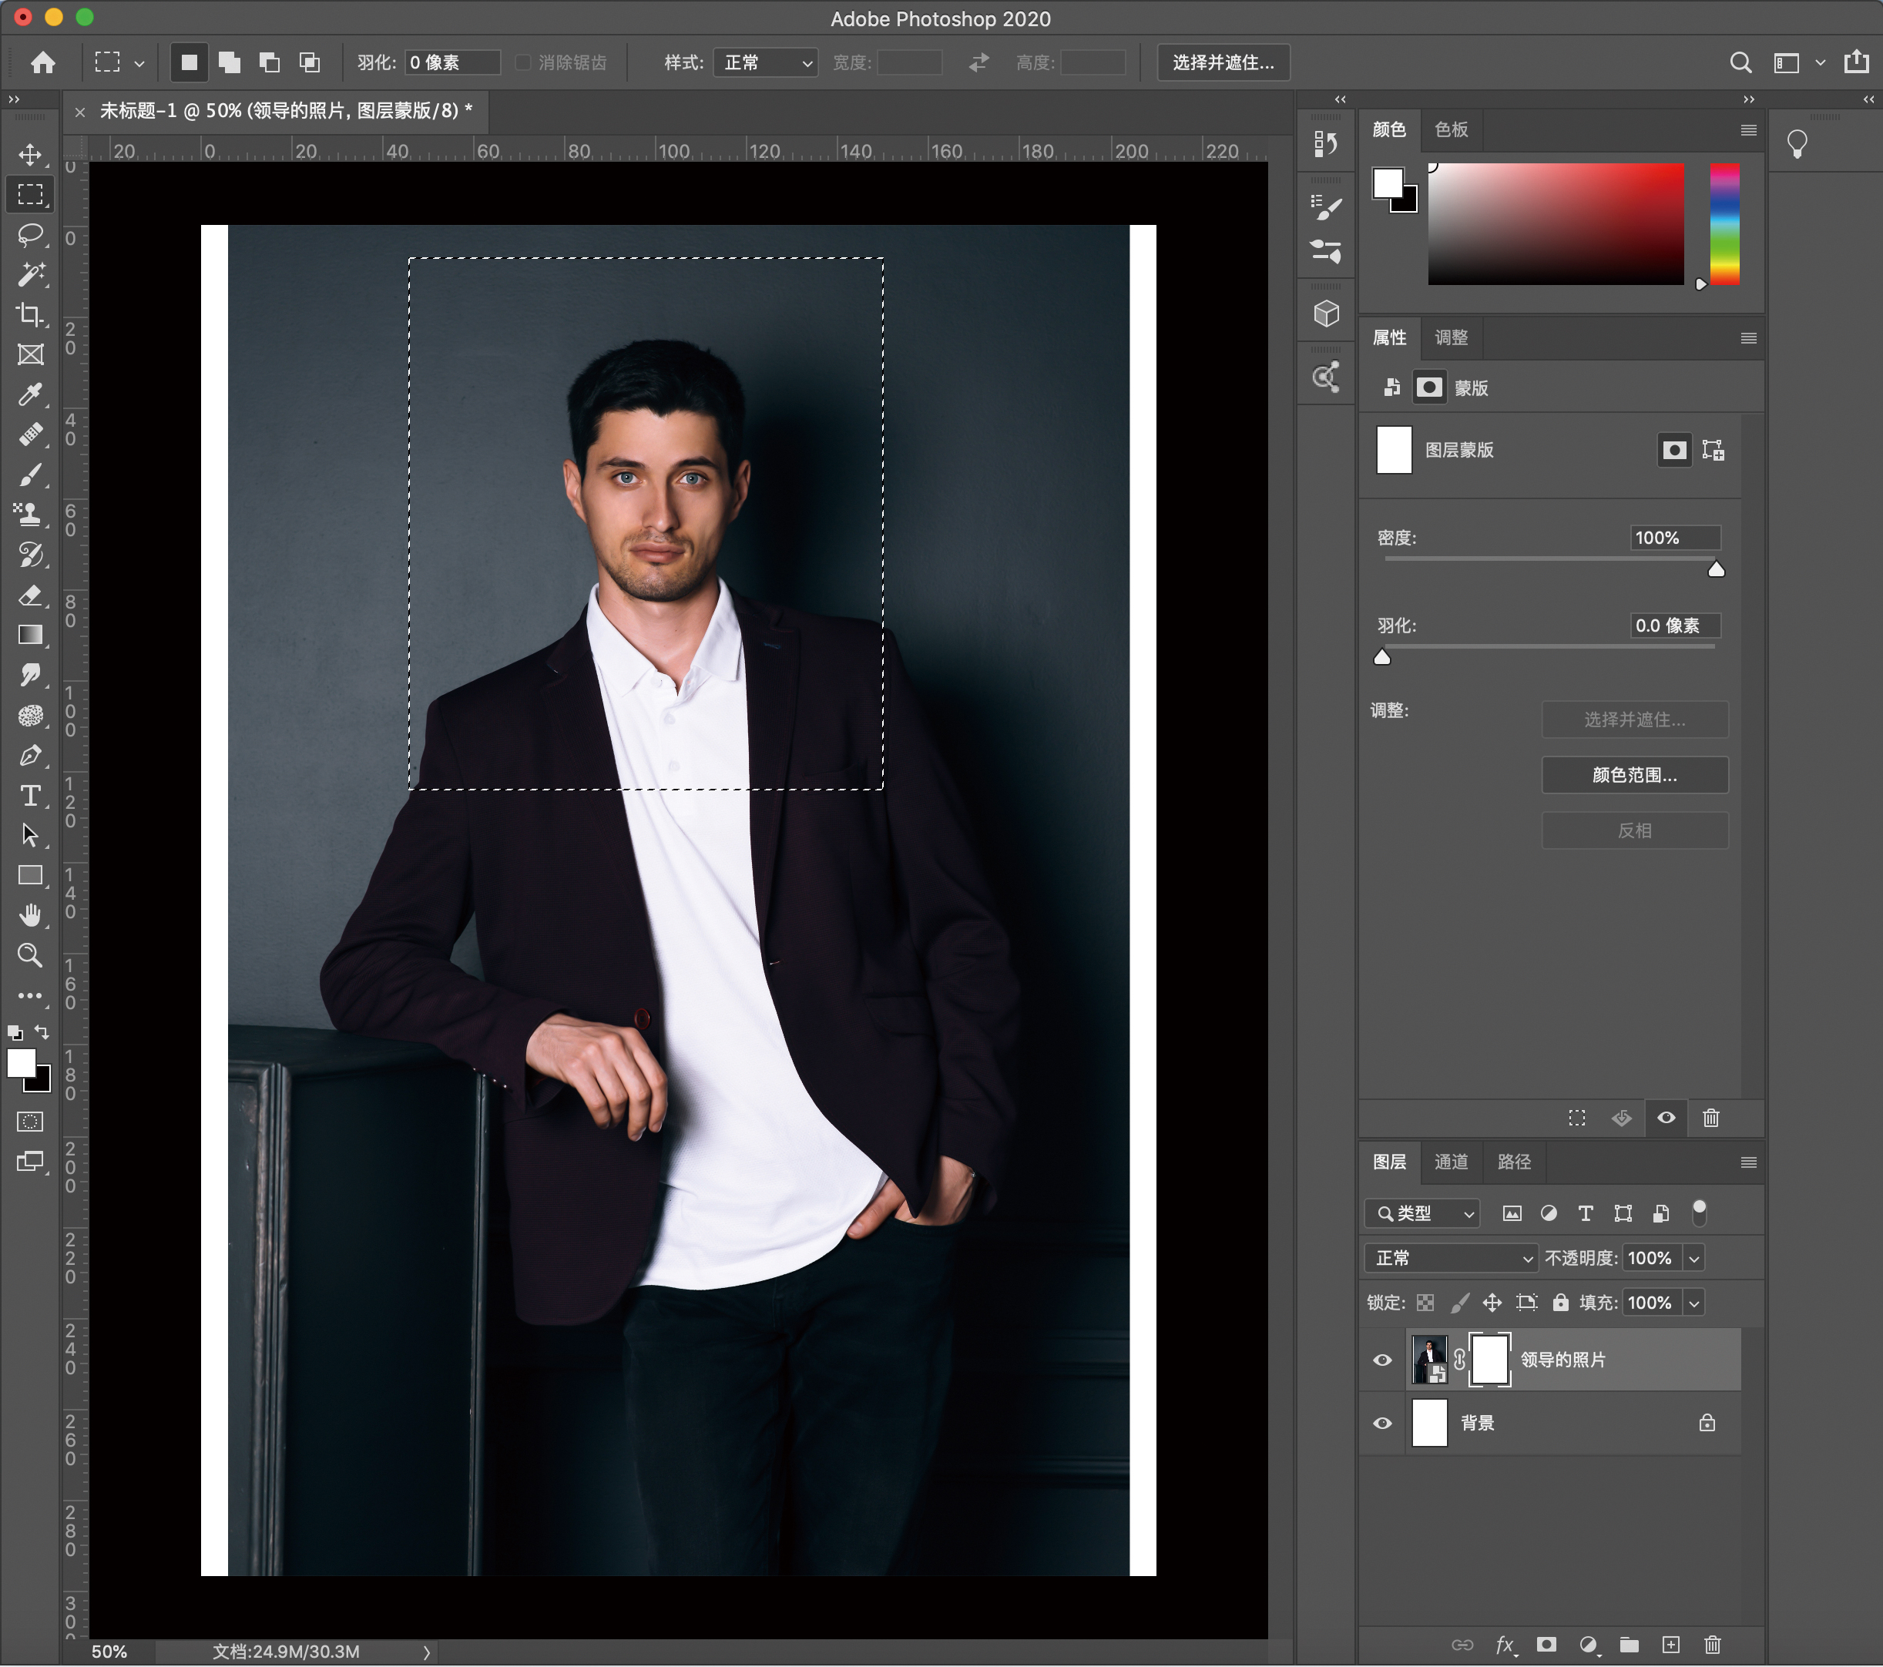Choose Intersect with Selection mode
Viewport: 1883px width, 1667px height.
(x=310, y=62)
